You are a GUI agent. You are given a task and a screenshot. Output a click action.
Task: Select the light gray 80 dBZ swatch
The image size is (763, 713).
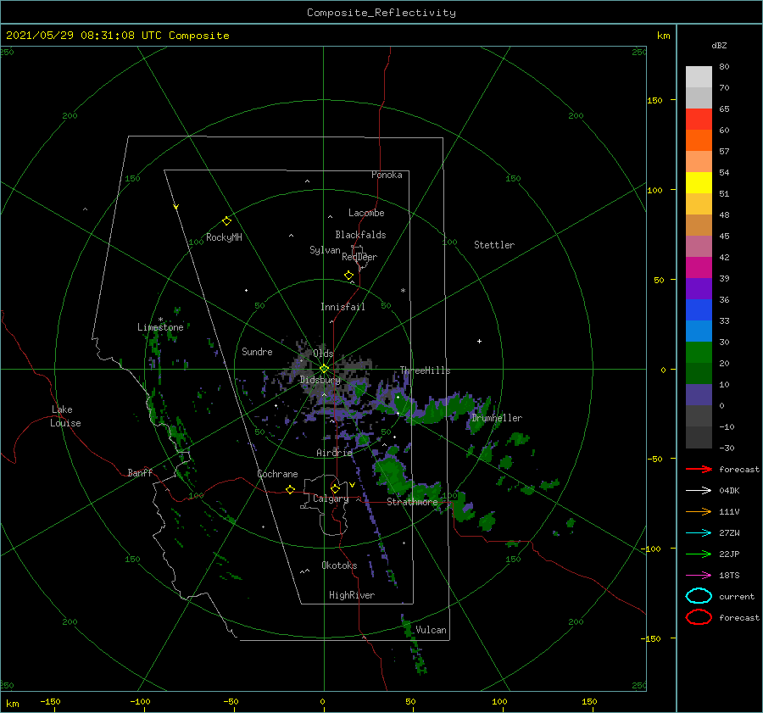pyautogui.click(x=699, y=76)
